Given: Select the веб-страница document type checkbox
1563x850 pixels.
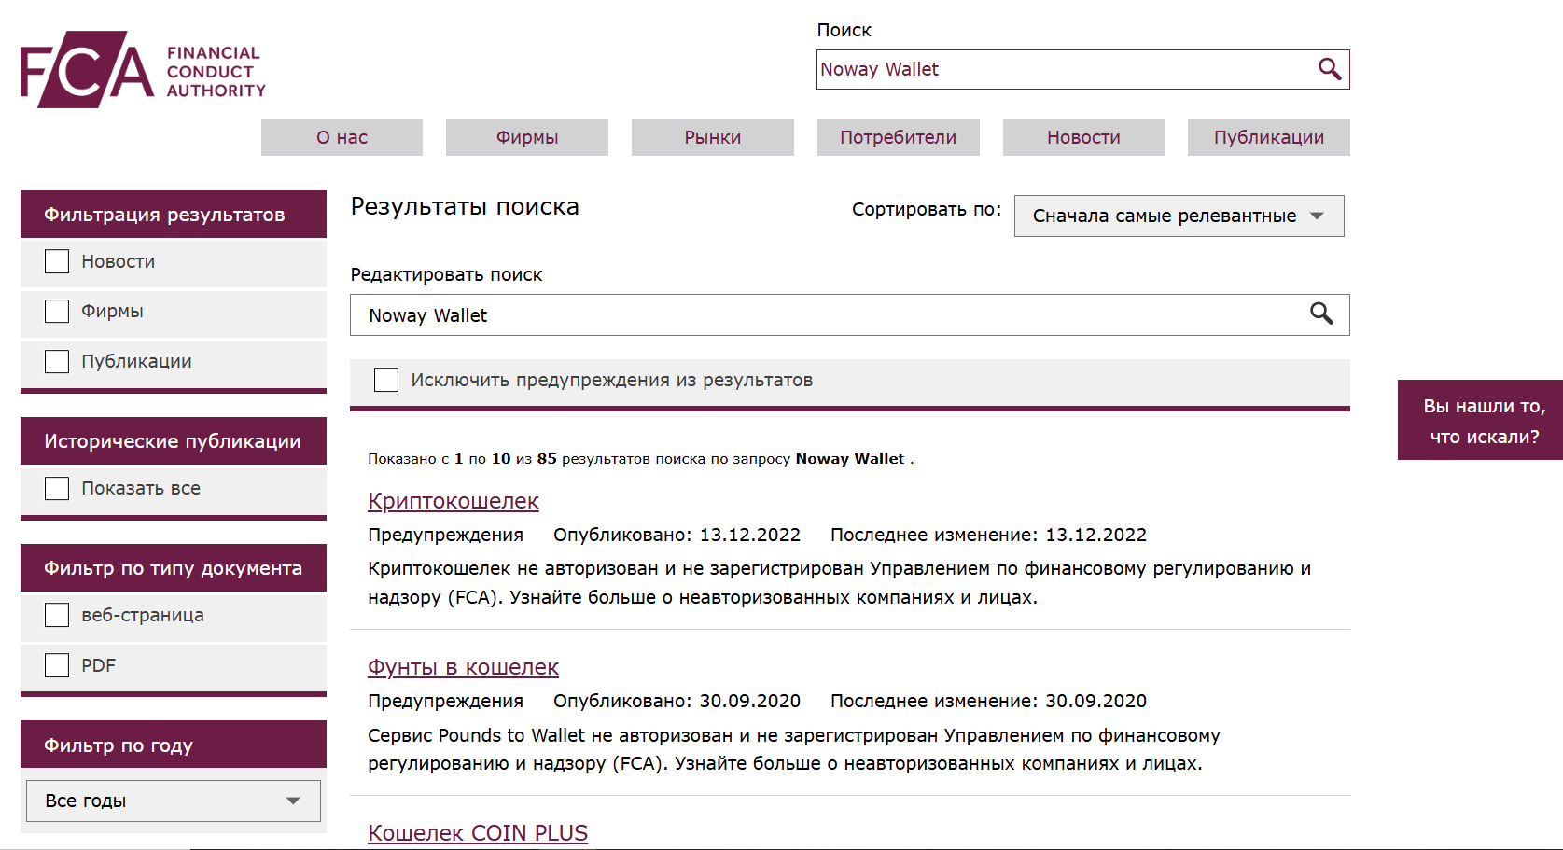Looking at the screenshot, I should click(57, 615).
